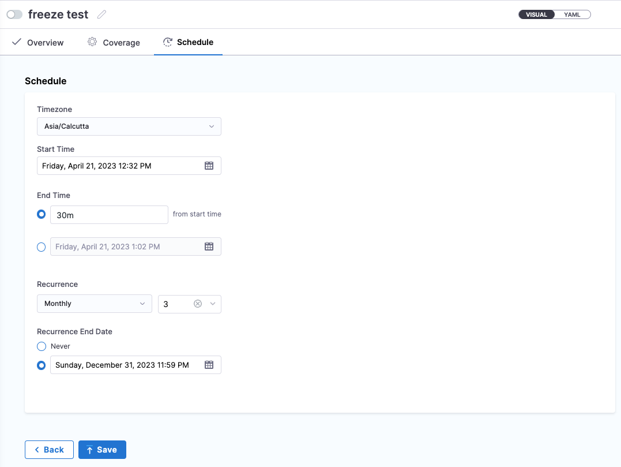Screen dimensions: 621x467
Task: Toggle the freeze test enable switch
Action: [14, 14]
